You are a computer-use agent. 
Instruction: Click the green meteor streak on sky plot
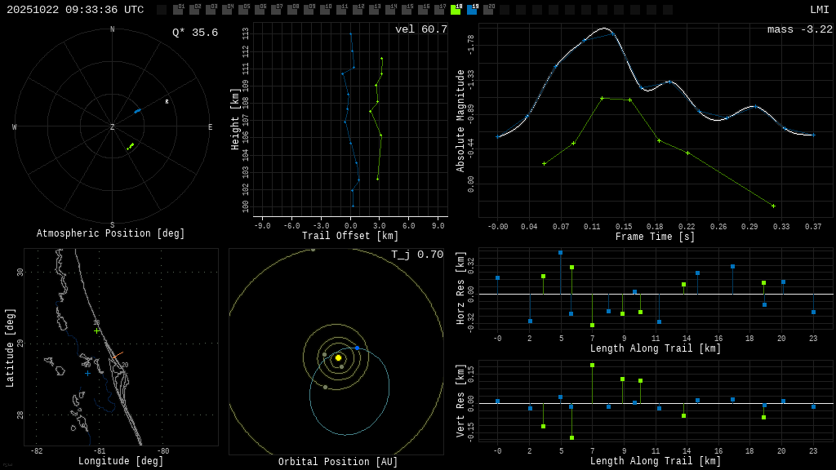[131, 146]
